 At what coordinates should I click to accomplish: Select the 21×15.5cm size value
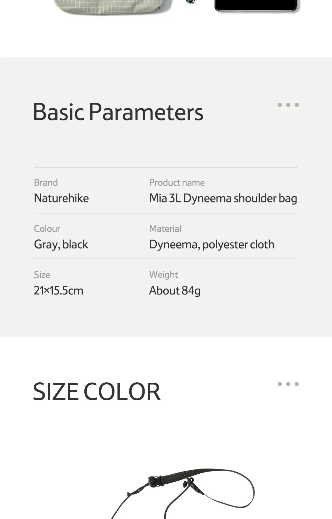click(58, 291)
